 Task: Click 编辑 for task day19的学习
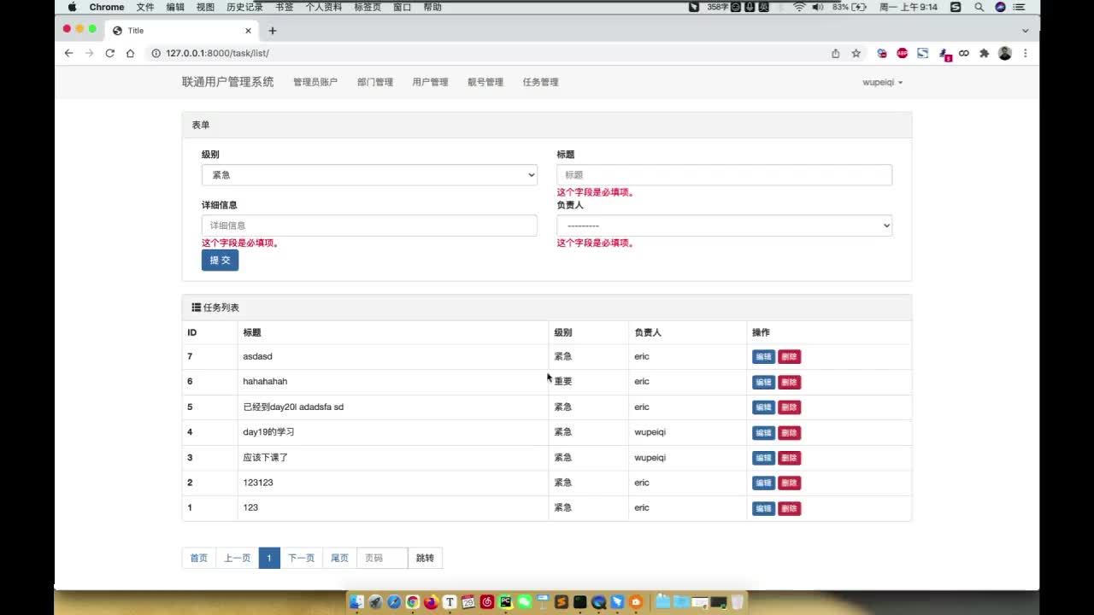[x=763, y=433]
